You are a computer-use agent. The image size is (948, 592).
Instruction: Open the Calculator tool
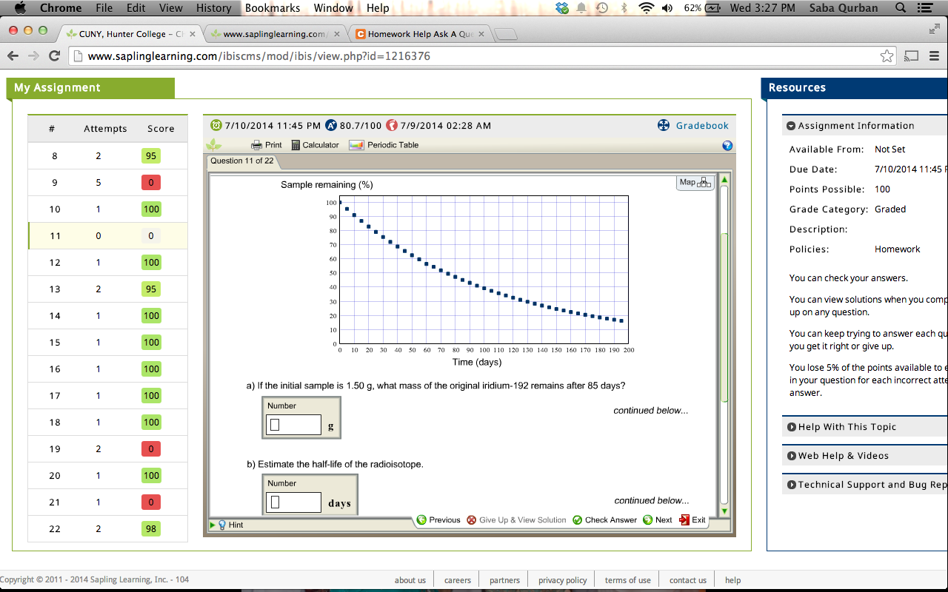click(x=296, y=144)
